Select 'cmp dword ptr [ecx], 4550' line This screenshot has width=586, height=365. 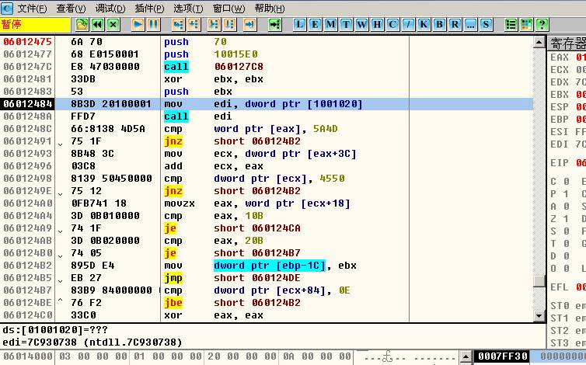(254, 179)
